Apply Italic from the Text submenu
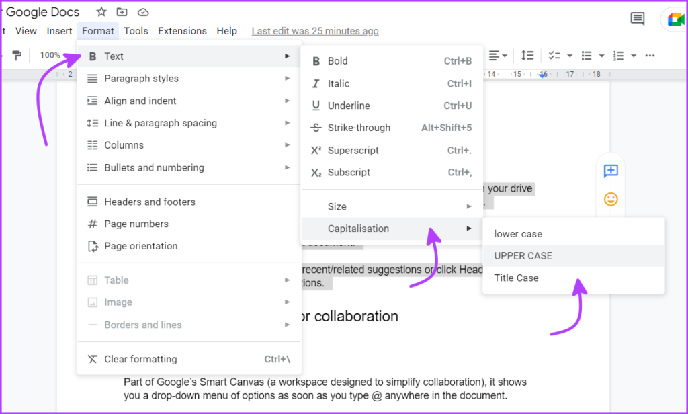 392,83
